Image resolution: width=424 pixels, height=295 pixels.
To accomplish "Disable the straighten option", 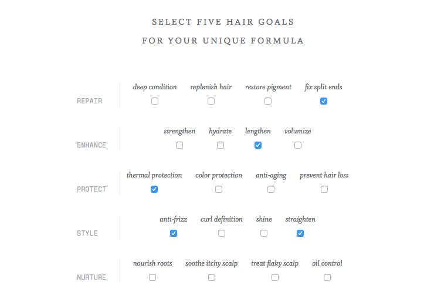I will click(x=300, y=233).
